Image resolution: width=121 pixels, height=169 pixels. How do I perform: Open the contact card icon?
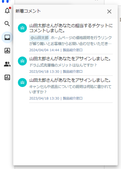[x=7, y=51]
